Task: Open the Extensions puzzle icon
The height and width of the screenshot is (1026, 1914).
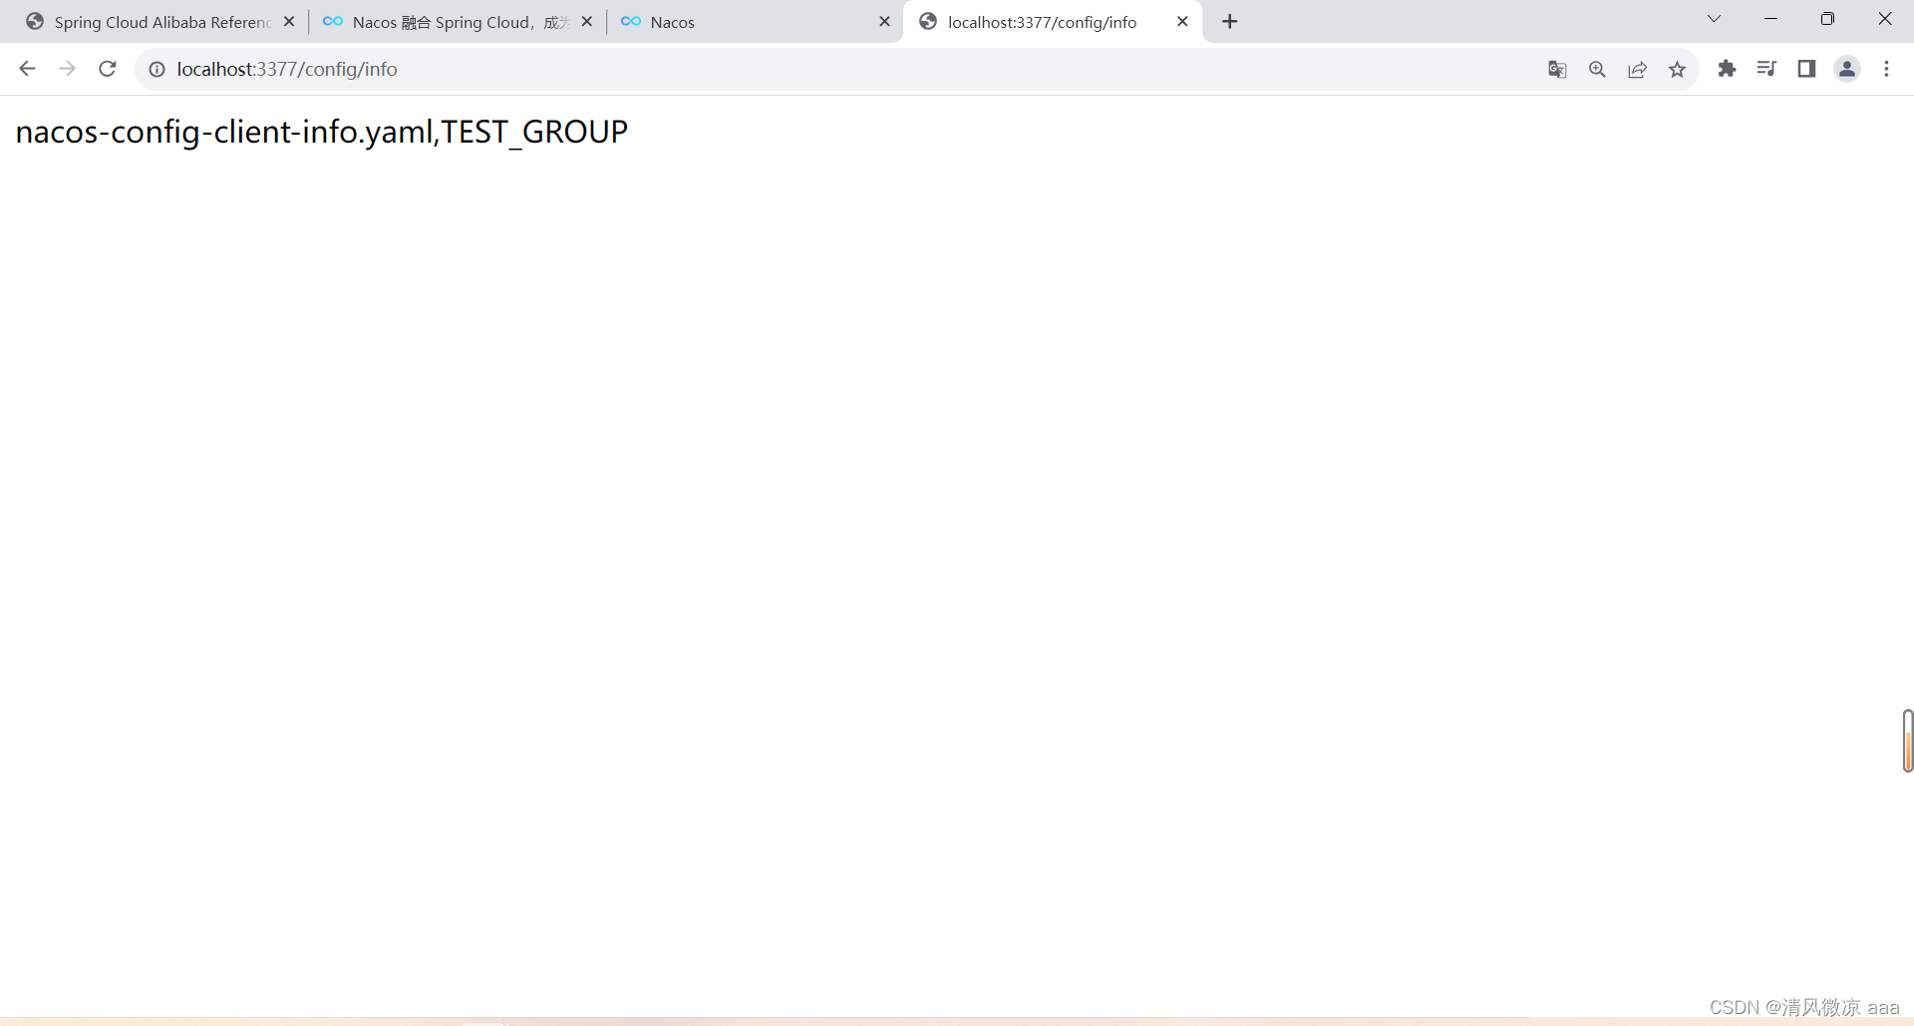Action: point(1727,68)
